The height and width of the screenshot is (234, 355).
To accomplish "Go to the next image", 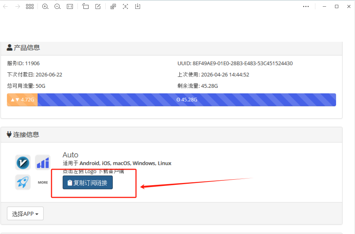I will pyautogui.click(x=17, y=7).
